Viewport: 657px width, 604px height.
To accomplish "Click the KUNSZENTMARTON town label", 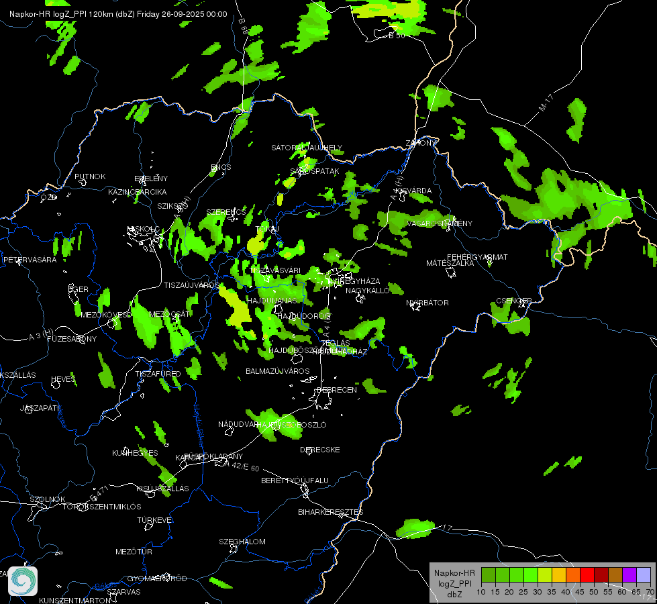I will pyautogui.click(x=74, y=600).
